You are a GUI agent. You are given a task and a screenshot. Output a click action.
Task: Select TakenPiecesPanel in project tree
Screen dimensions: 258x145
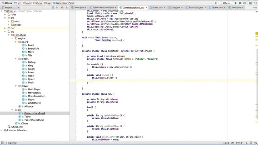[x=34, y=120]
